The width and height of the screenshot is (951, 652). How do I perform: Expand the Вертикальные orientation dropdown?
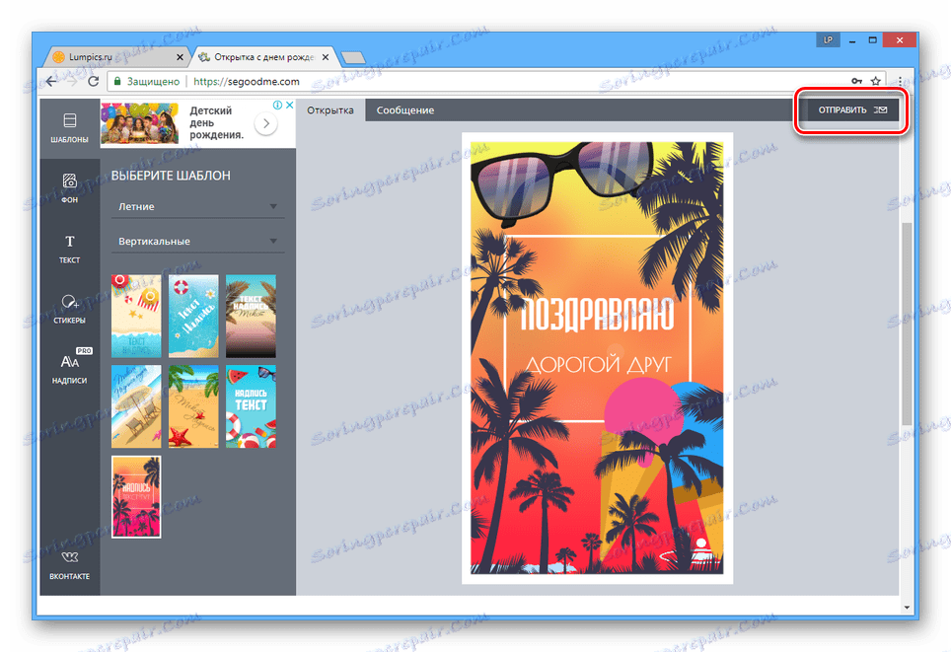tap(197, 242)
